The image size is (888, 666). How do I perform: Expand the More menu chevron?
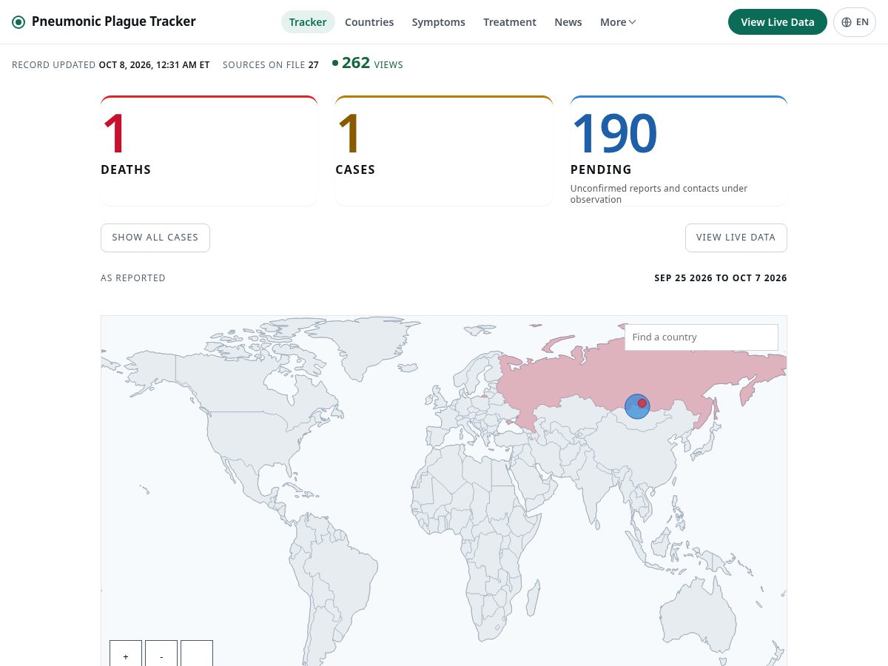click(632, 22)
